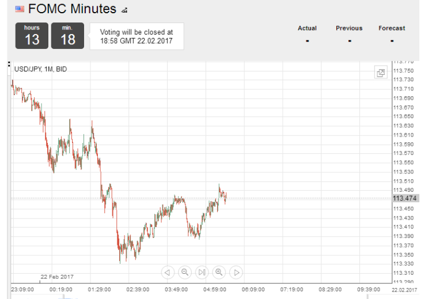
Task: Select the Forecast column header
Action: [392, 28]
